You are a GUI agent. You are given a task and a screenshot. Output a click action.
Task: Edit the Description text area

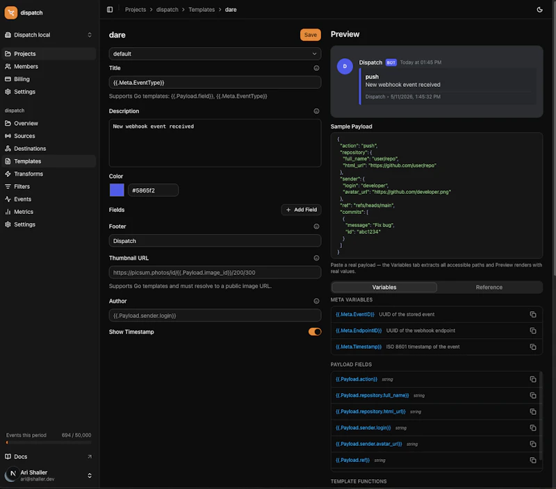pos(215,143)
